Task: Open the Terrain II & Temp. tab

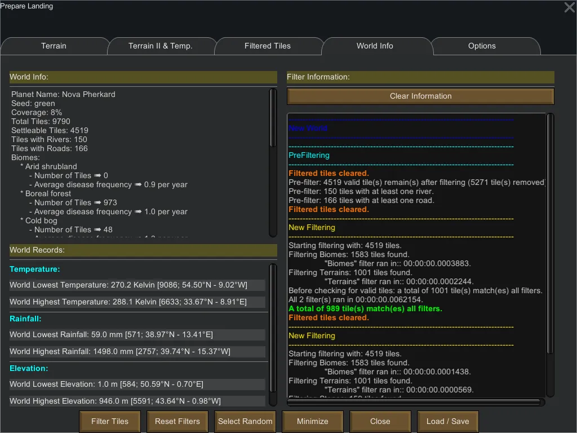Action: pyautogui.click(x=161, y=46)
